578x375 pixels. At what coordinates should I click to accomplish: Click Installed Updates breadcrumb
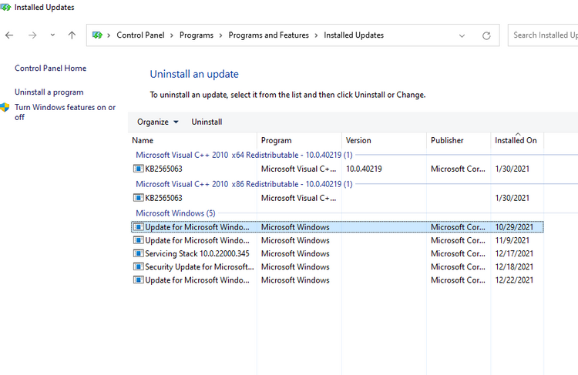click(354, 35)
